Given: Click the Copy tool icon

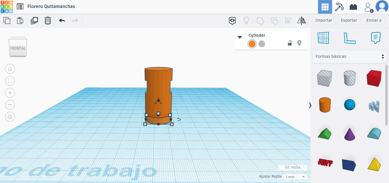Looking at the screenshot, I should [7, 20].
